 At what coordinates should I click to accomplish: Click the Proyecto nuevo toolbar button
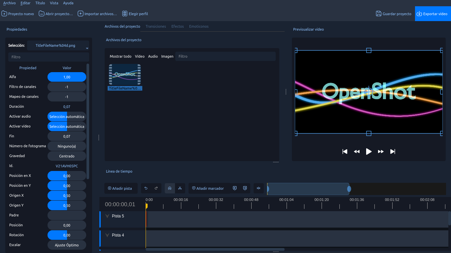[18, 14]
